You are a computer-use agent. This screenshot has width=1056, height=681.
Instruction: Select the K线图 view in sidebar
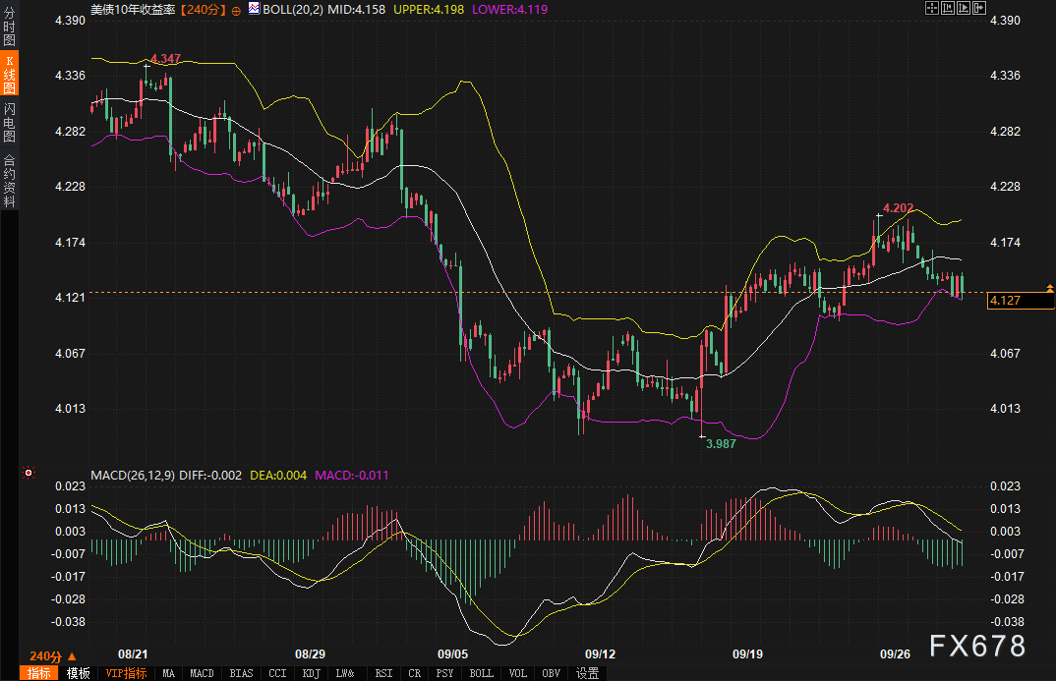pos(9,75)
